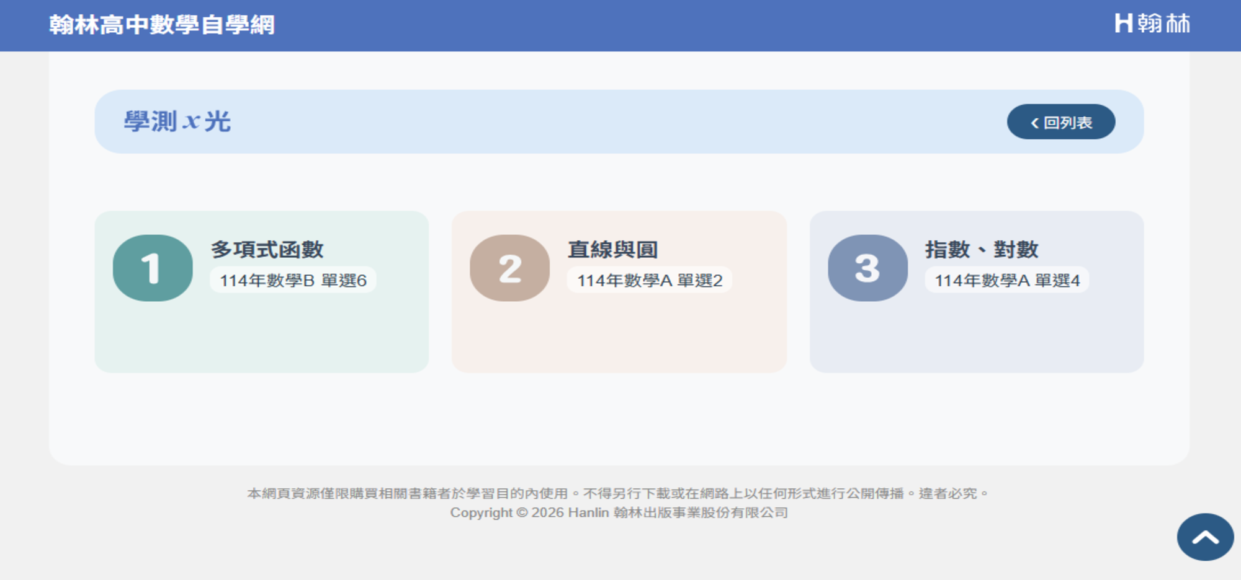The width and height of the screenshot is (1241, 580).
Task: Open the 直線與圓 topic title
Action: click(x=612, y=249)
